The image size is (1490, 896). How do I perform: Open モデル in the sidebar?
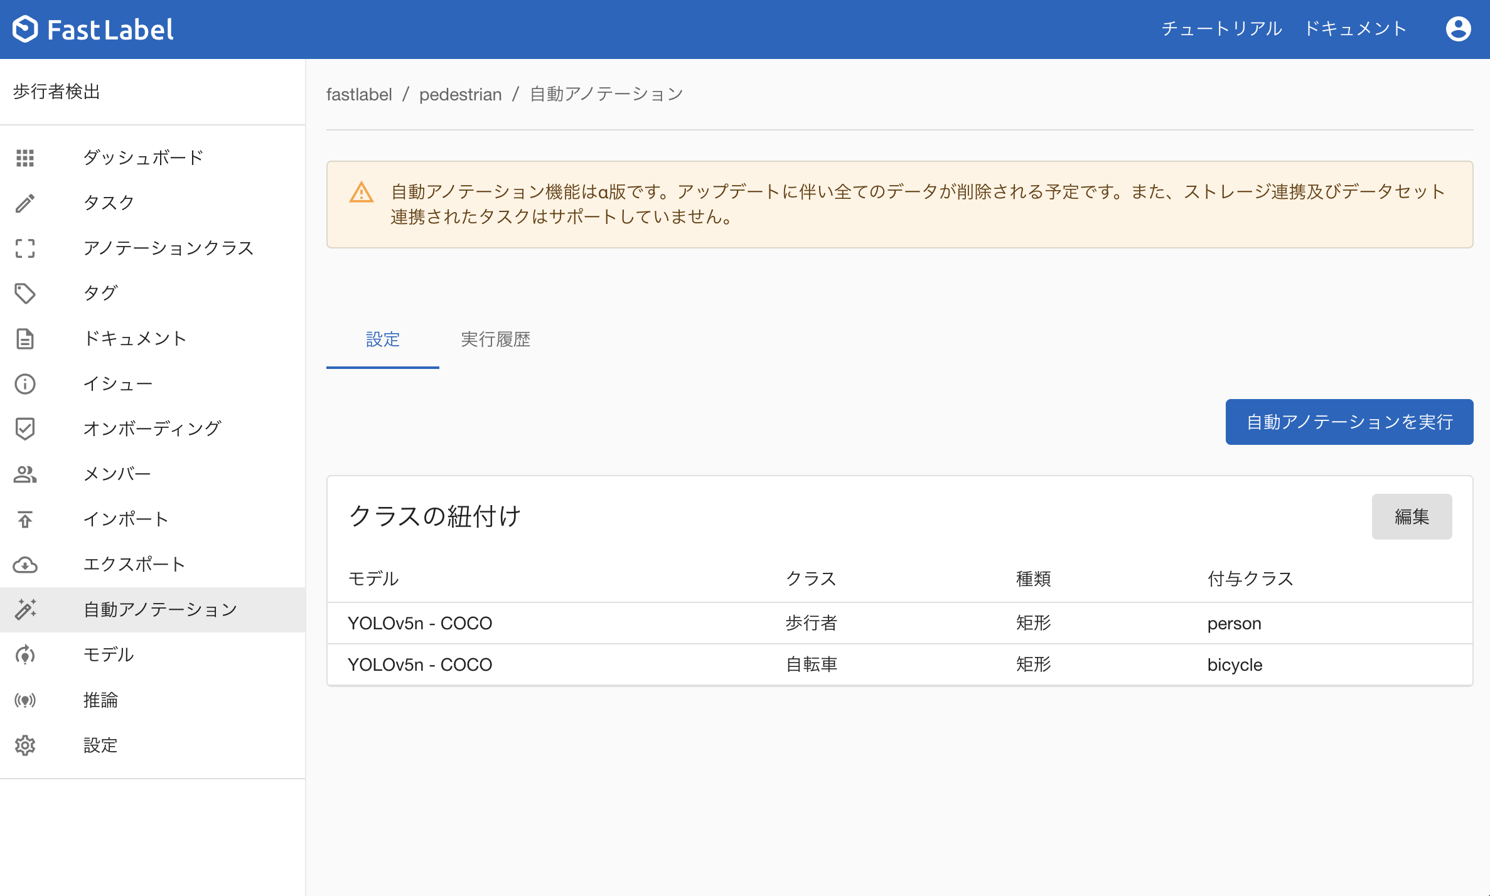pyautogui.click(x=153, y=654)
